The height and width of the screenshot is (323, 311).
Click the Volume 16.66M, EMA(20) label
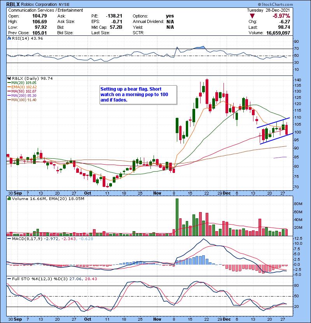(x=48, y=199)
